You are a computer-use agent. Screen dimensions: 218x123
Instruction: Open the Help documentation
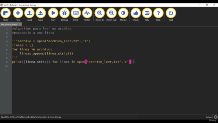tap(158, 14)
